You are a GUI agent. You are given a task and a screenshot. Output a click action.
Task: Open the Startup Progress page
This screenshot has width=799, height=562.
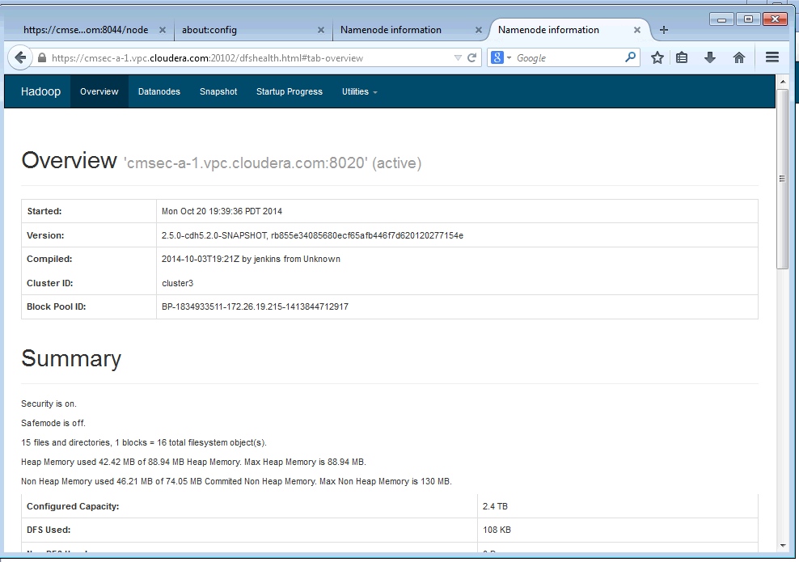(x=289, y=91)
